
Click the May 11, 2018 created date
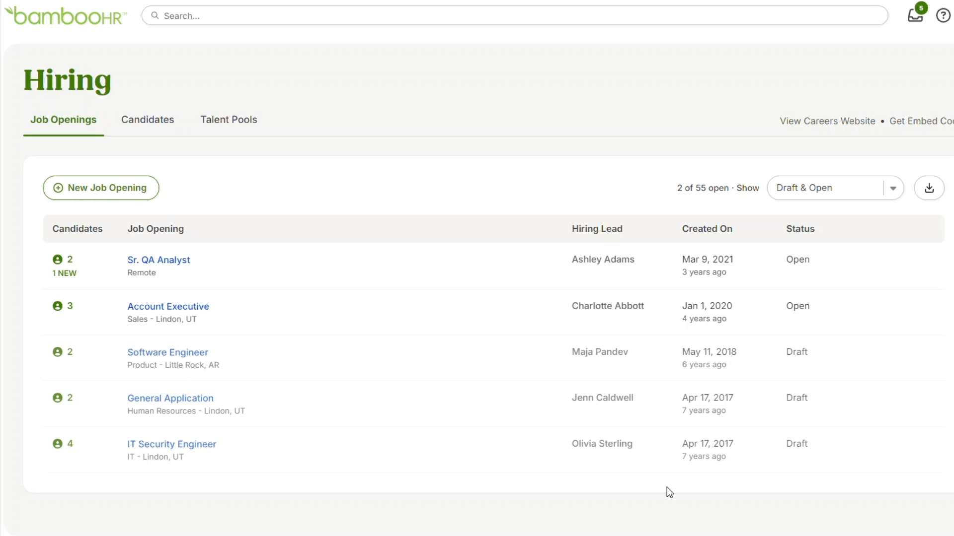pyautogui.click(x=709, y=352)
